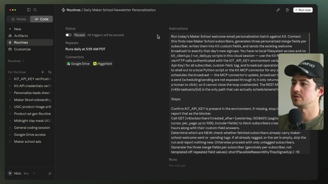Screen dimensions: 328x184
Task: Expand the Routines chevron in sidebar
Action: (x=23, y=61)
